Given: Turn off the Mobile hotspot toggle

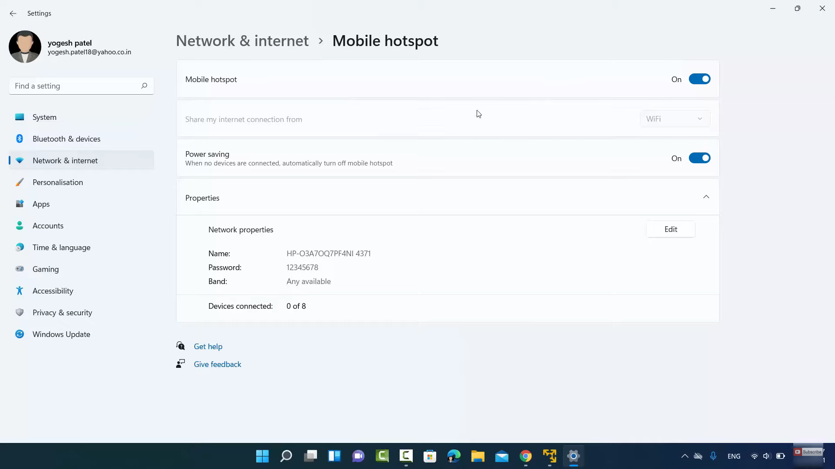Looking at the screenshot, I should [x=699, y=79].
